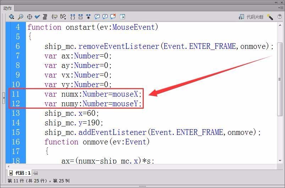Click the apply line comment icon
The height and width of the screenshot is (188, 285).
[x=105, y=17]
